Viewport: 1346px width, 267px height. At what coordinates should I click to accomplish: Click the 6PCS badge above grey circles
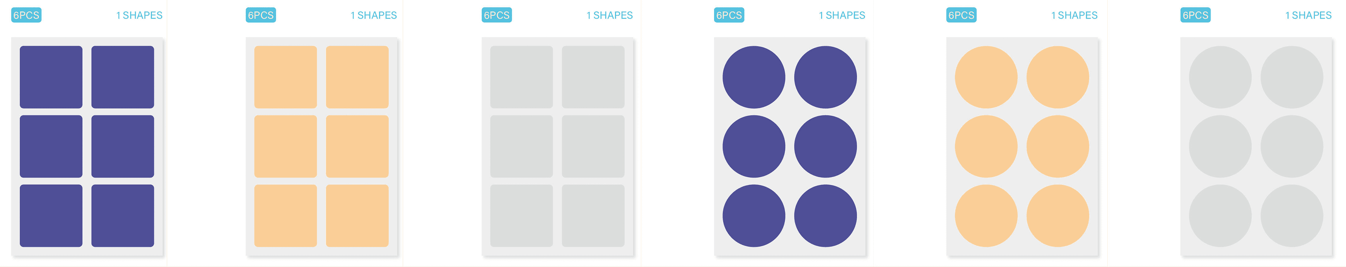[1196, 15]
